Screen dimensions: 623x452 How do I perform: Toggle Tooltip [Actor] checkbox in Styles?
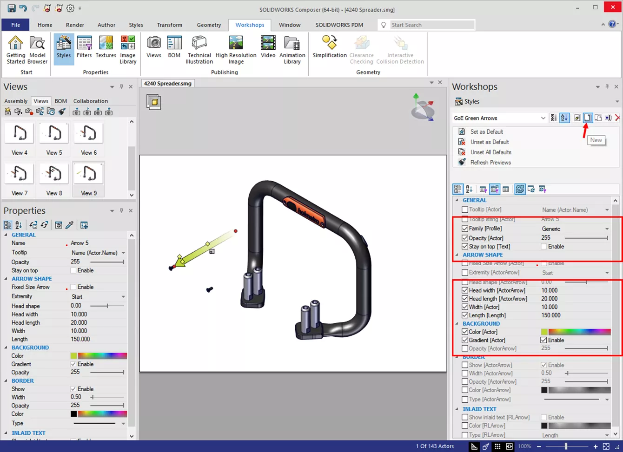(x=465, y=210)
